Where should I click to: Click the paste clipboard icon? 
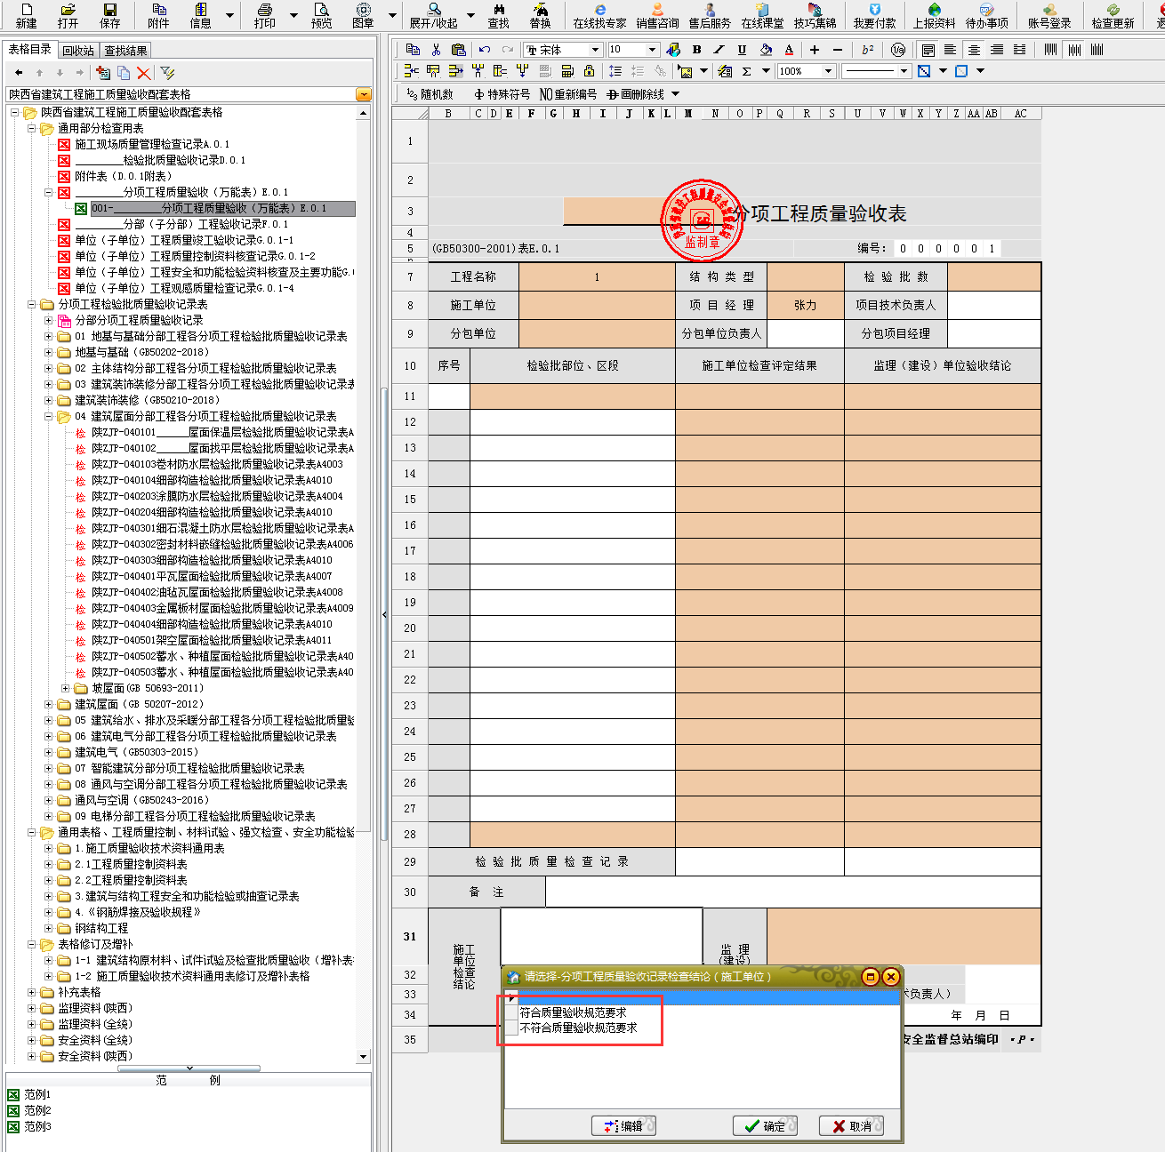coord(458,50)
